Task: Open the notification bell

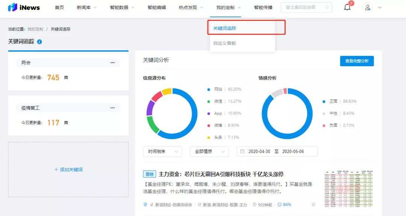Action: tap(347, 7)
